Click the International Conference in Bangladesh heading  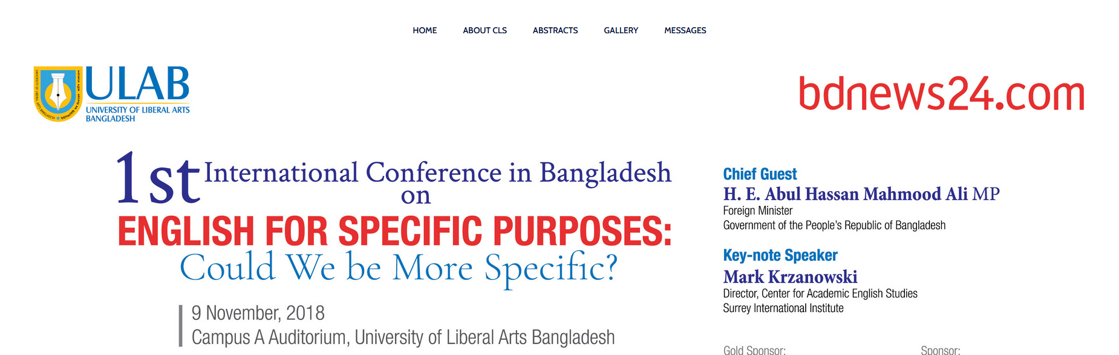(437, 173)
